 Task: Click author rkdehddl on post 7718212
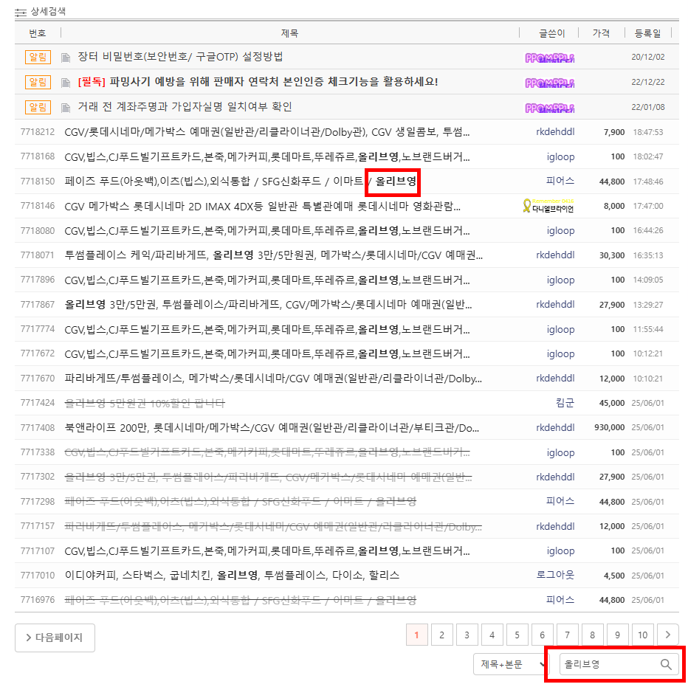[555, 131]
